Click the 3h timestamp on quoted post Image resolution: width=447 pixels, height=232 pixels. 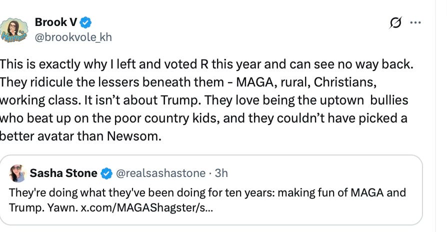point(221,173)
